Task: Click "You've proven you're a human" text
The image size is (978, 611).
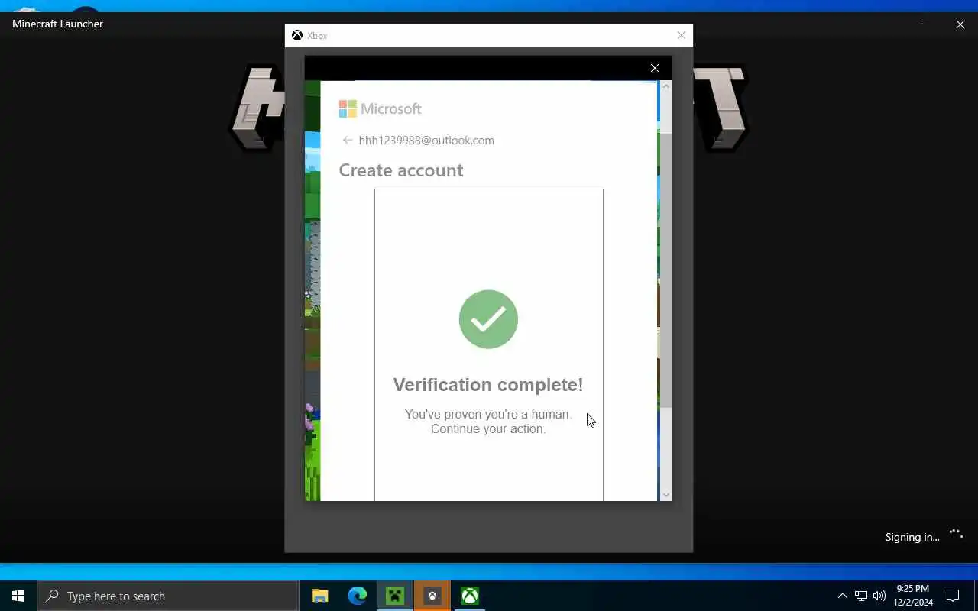Action: [x=487, y=414]
